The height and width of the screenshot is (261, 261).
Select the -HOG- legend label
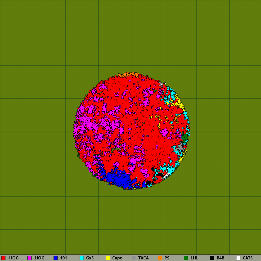coord(14,258)
